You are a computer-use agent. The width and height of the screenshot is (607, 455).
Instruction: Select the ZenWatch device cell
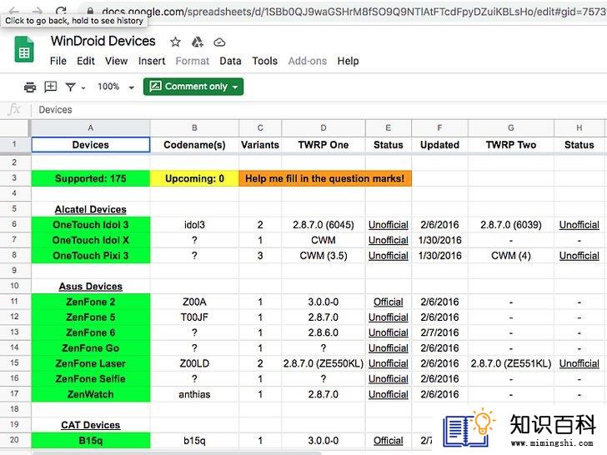[91, 394]
